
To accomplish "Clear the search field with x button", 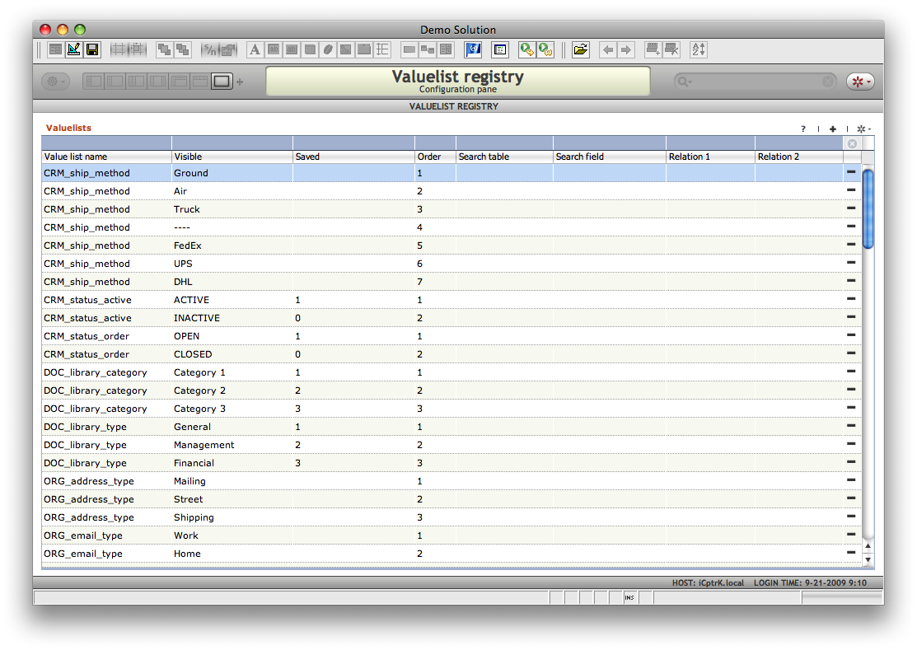I will pyautogui.click(x=828, y=82).
